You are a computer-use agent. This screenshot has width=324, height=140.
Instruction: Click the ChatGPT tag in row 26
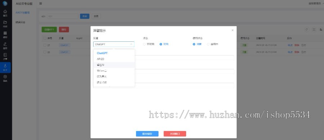[x=65, y=52]
